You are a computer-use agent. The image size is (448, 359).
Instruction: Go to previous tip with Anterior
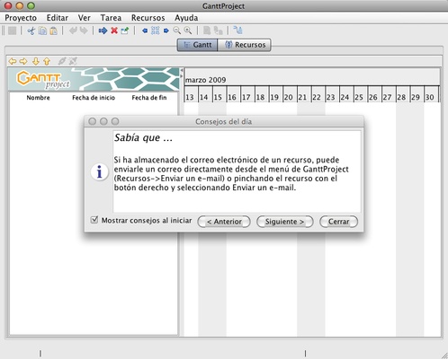[224, 222]
